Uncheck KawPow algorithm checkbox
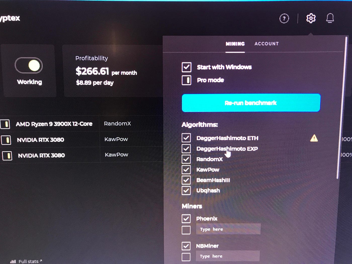Image resolution: width=352 pixels, height=264 pixels. coord(186,169)
